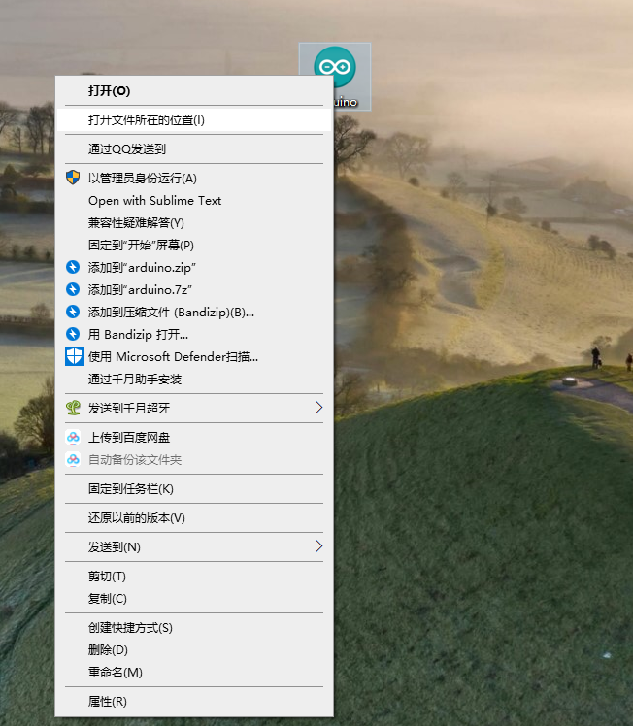Choose 通过QQ发送到
Image resolution: width=633 pixels, height=726 pixels.
point(194,149)
